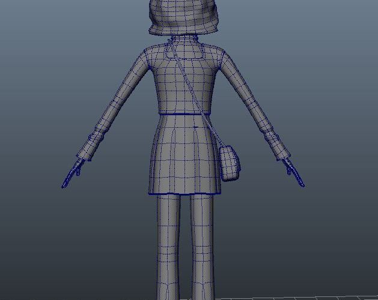Click the skirt's bottom hem edge

[x=183, y=194]
